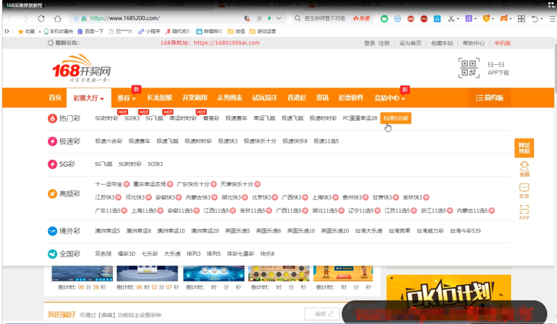Click the 编辑 preferences button
The image size is (557, 324).
[322, 314]
